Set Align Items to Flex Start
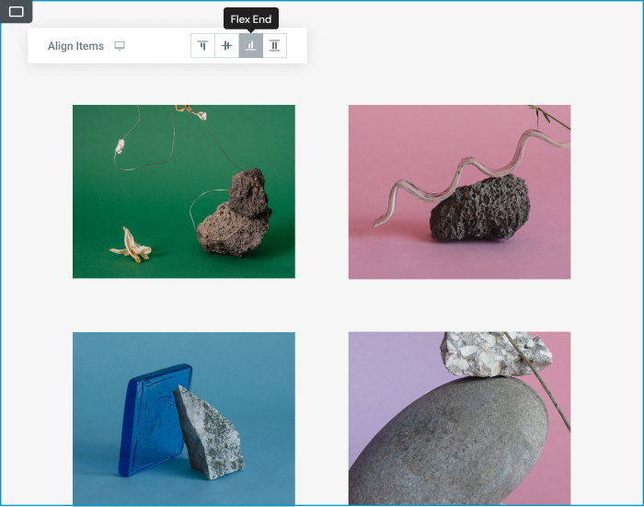The image size is (644, 507). tap(203, 46)
